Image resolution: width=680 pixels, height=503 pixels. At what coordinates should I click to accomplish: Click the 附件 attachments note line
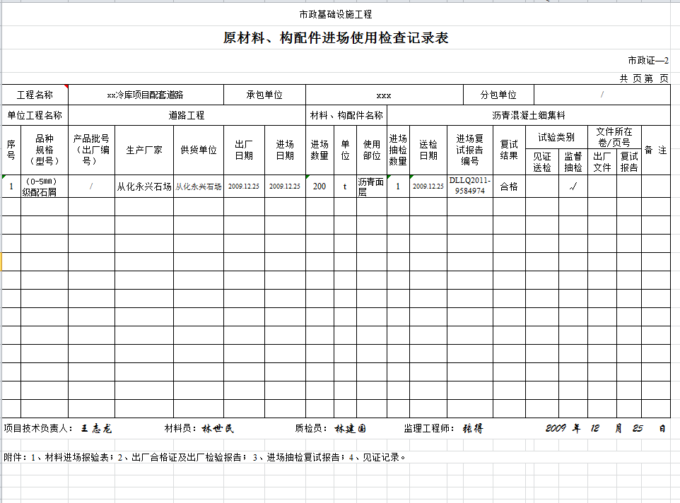click(205, 457)
